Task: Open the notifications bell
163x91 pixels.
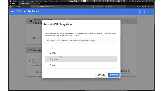Action: point(140,12)
